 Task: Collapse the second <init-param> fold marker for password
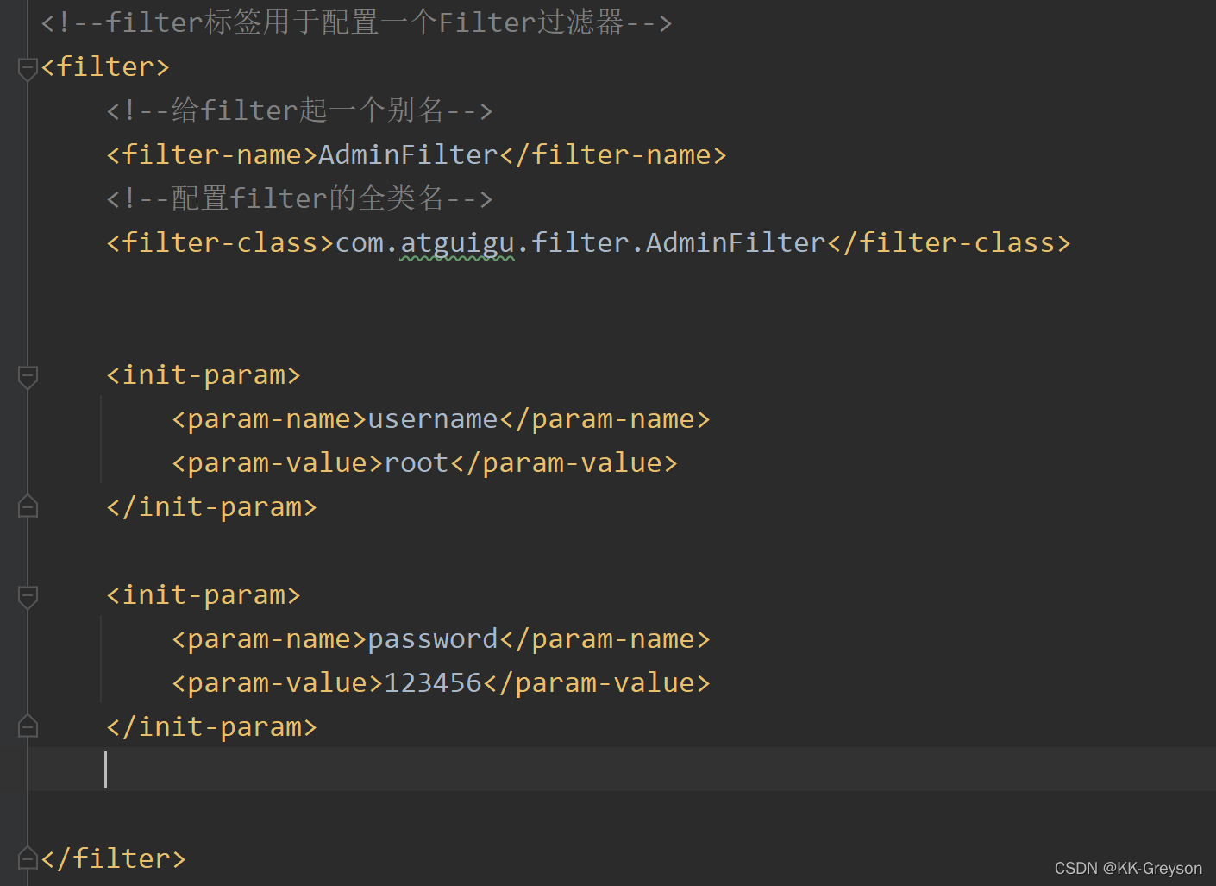[x=28, y=596]
